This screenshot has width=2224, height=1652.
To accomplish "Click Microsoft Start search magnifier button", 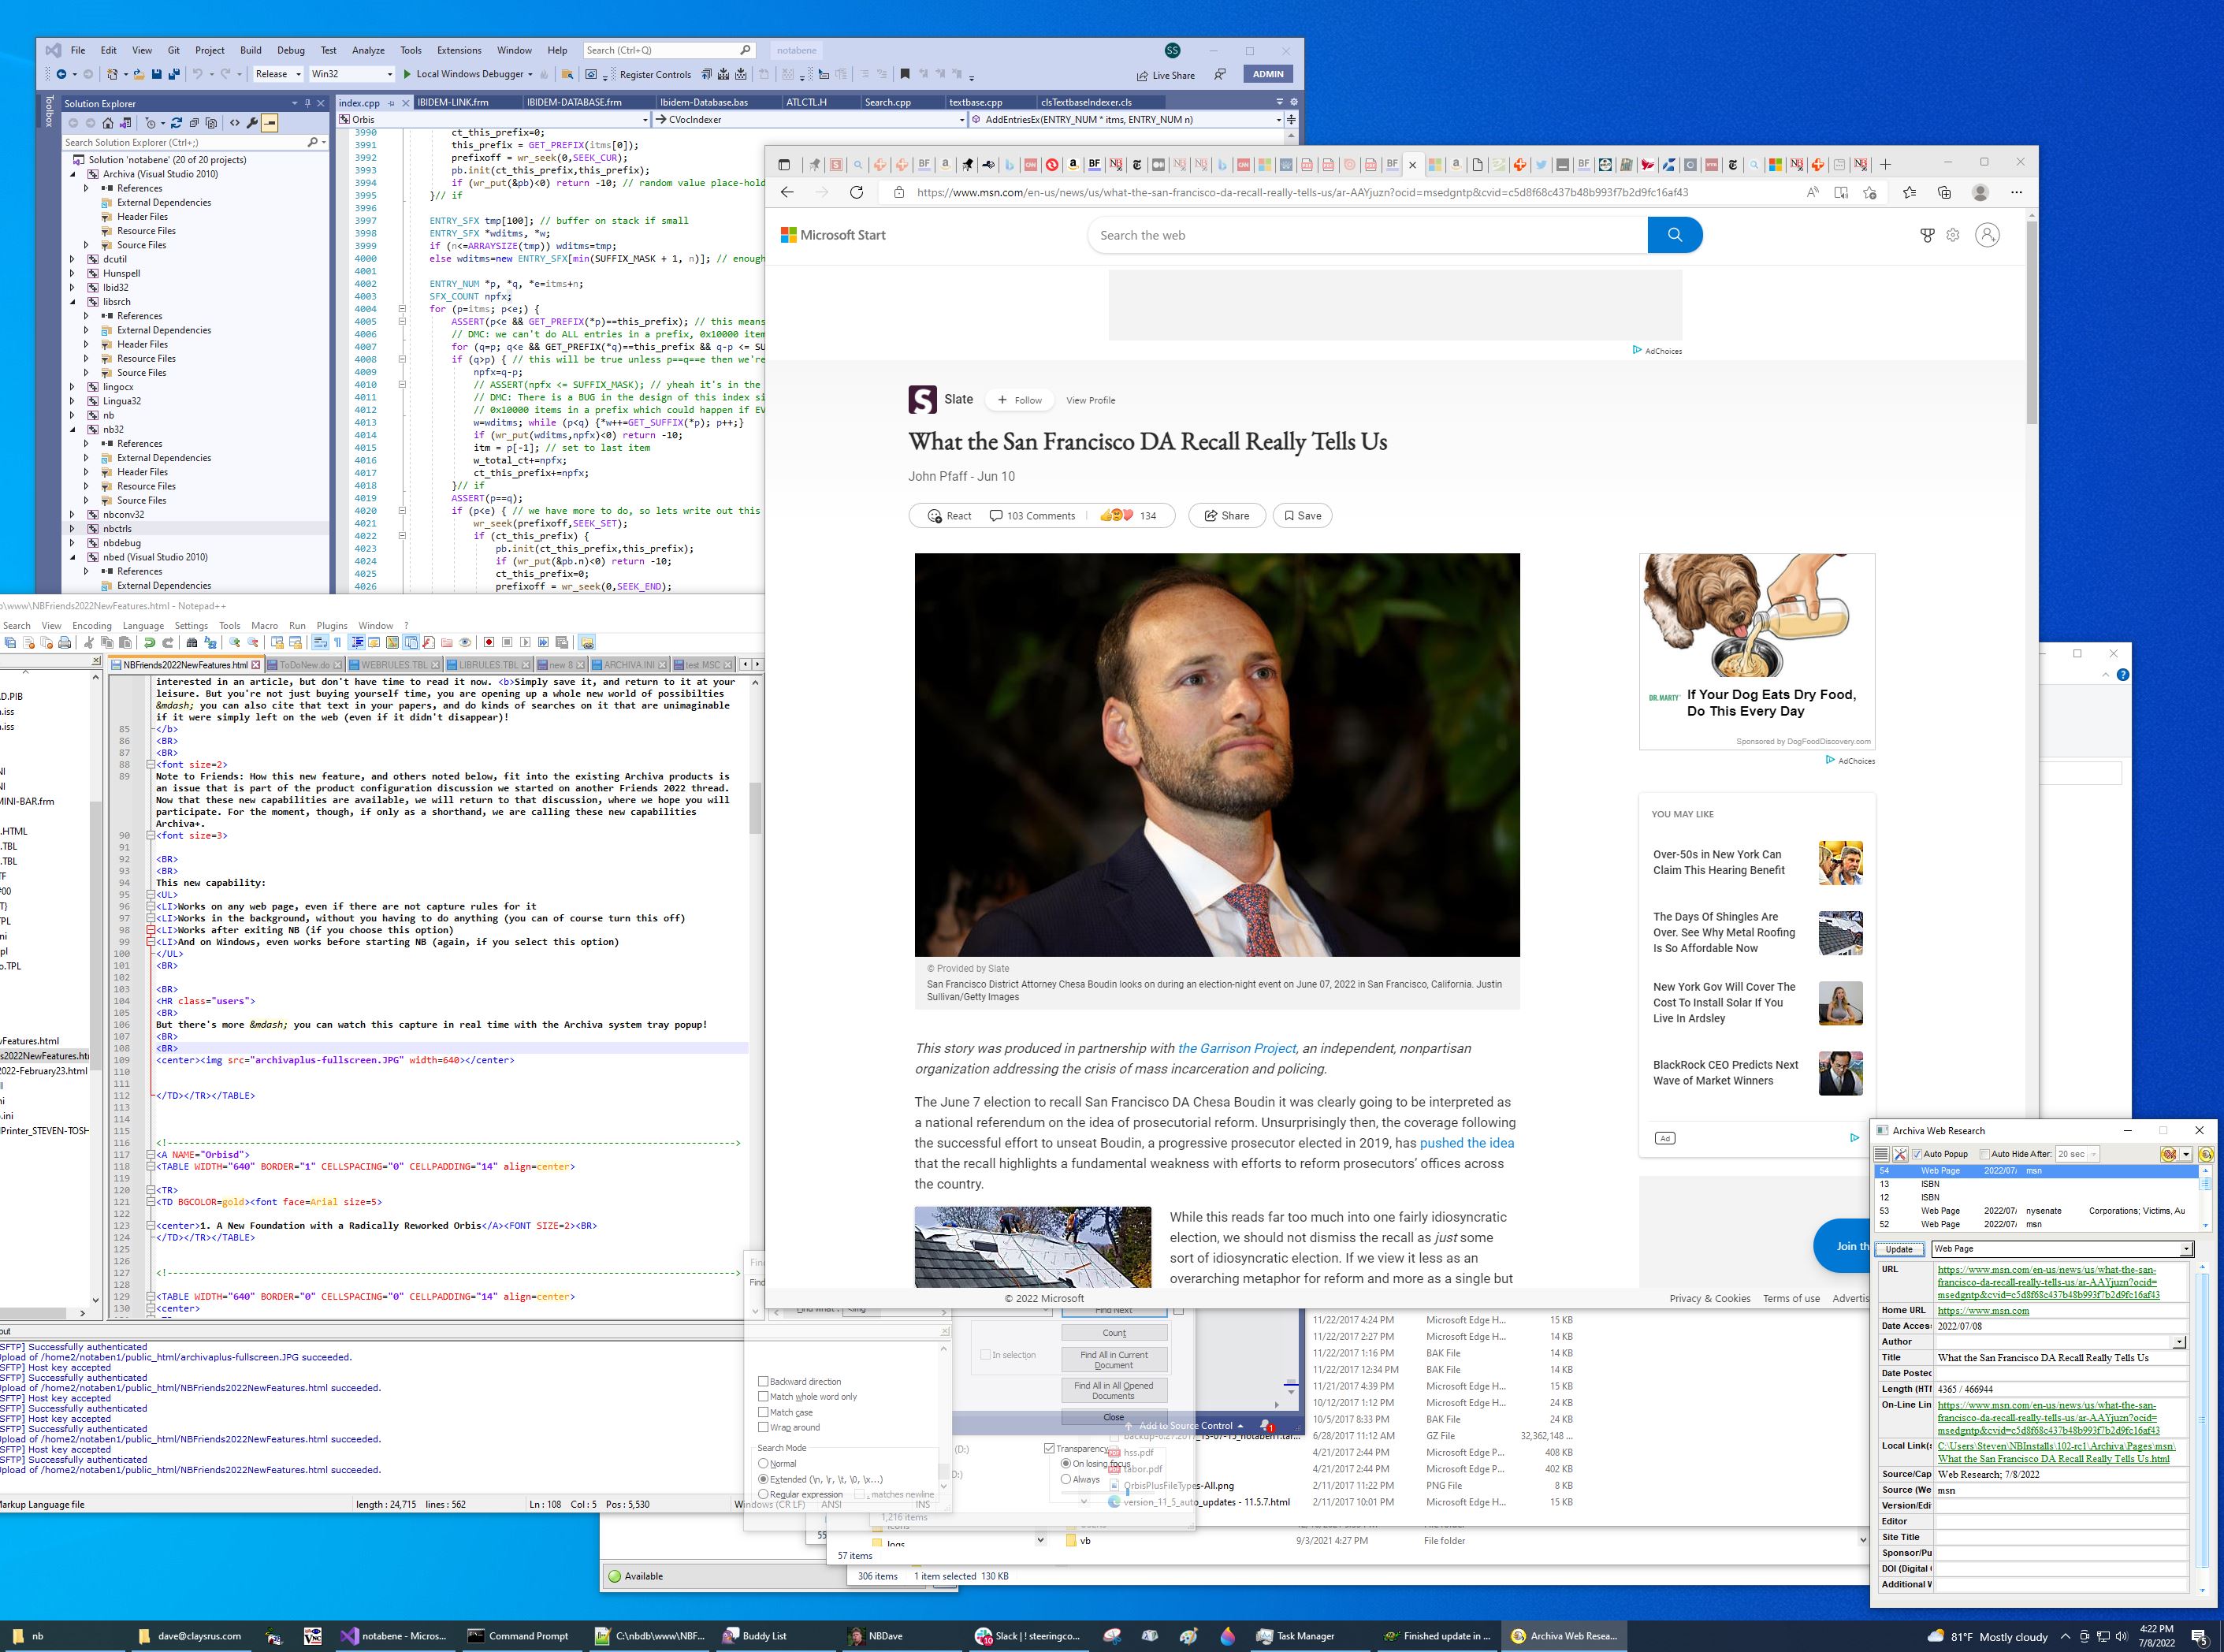I will pos(1674,235).
